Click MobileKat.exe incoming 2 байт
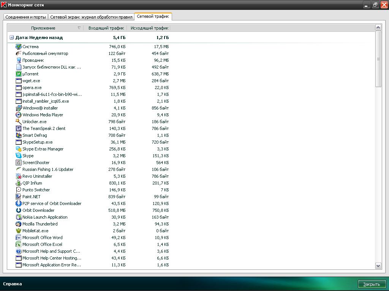This screenshot has width=389, height=291. (119, 231)
